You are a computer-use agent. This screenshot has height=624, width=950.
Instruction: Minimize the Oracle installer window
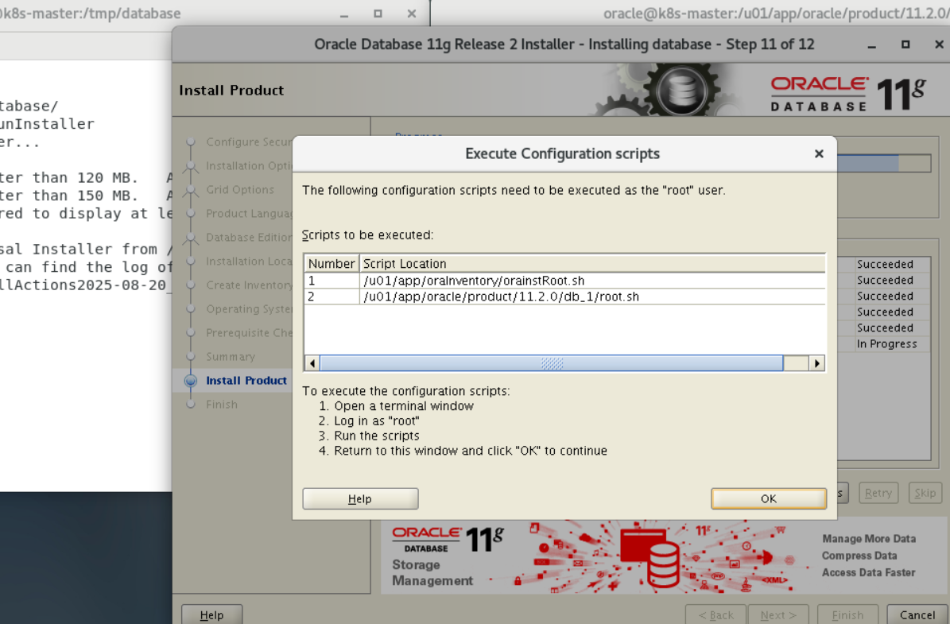point(872,45)
